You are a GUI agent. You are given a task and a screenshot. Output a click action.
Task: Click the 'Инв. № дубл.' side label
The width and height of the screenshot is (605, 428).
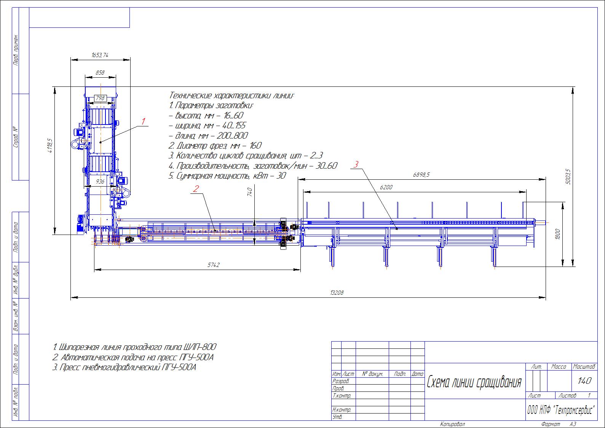[x=16, y=280]
